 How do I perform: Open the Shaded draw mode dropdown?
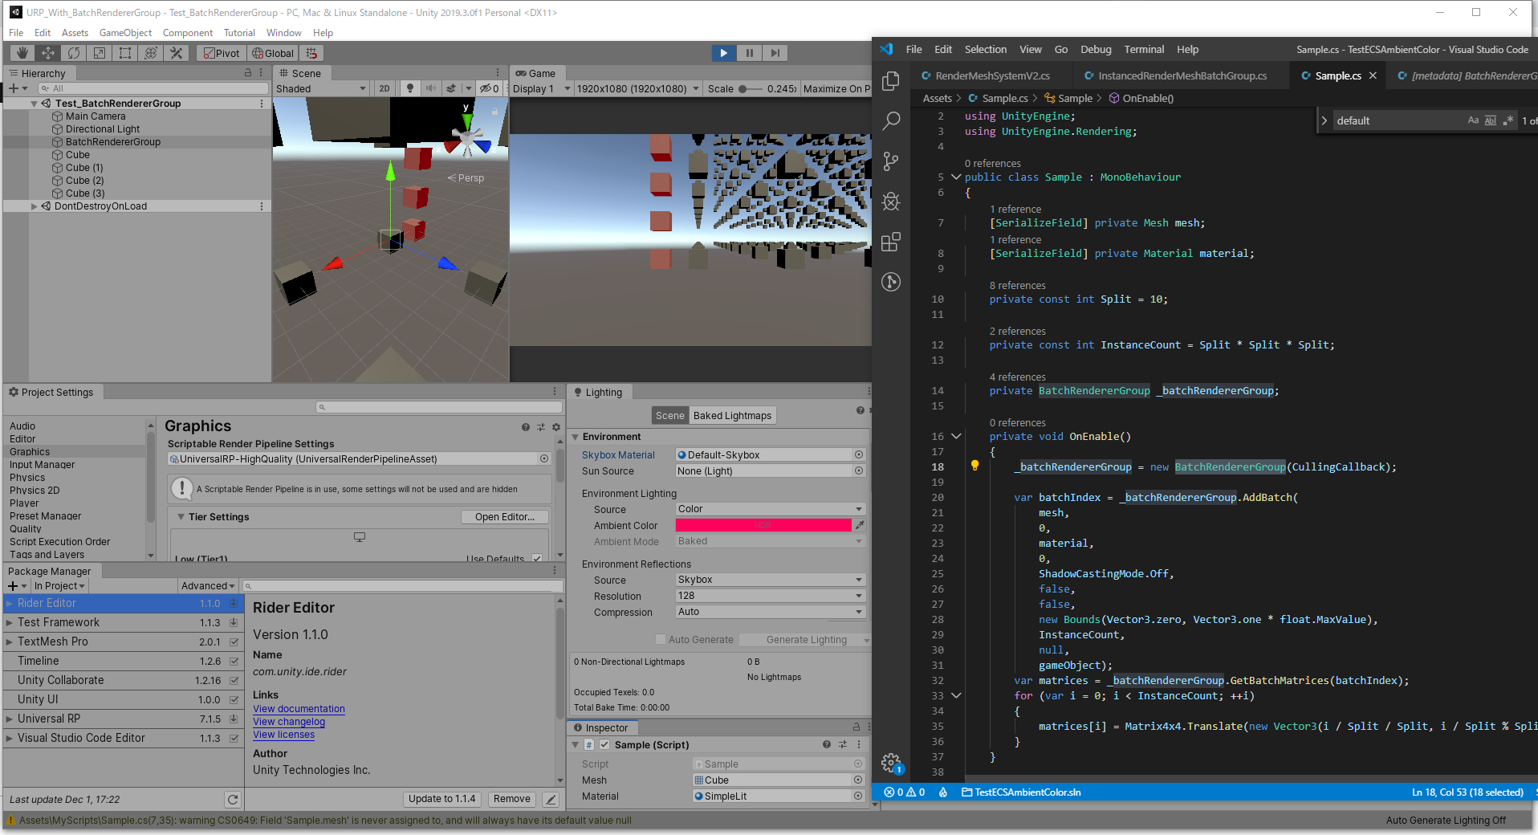pos(321,89)
